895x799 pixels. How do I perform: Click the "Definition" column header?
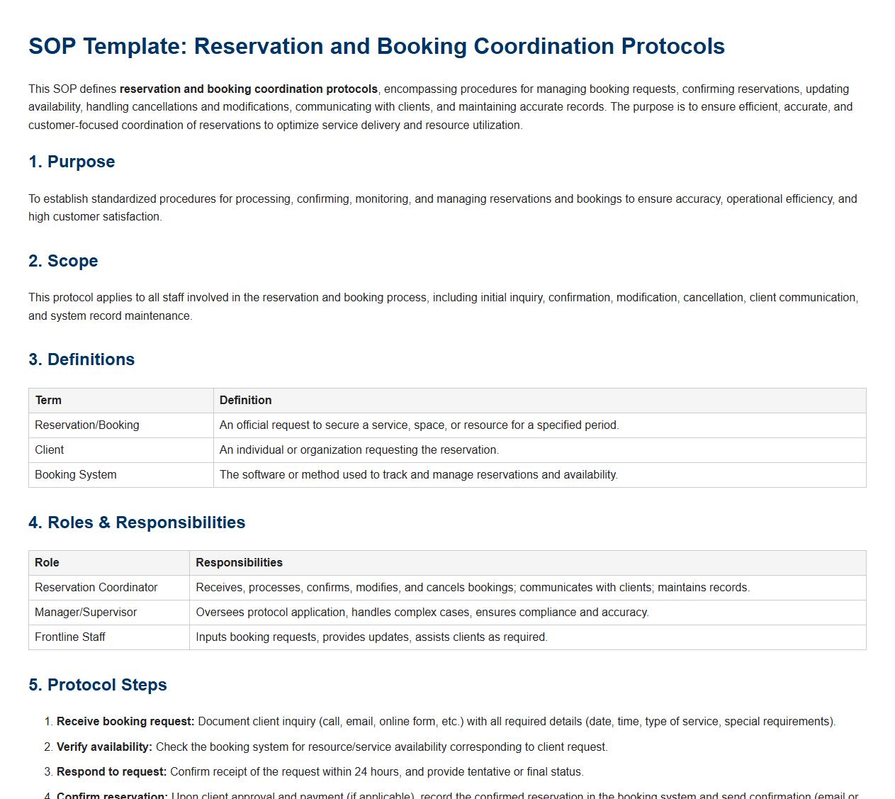tap(245, 401)
